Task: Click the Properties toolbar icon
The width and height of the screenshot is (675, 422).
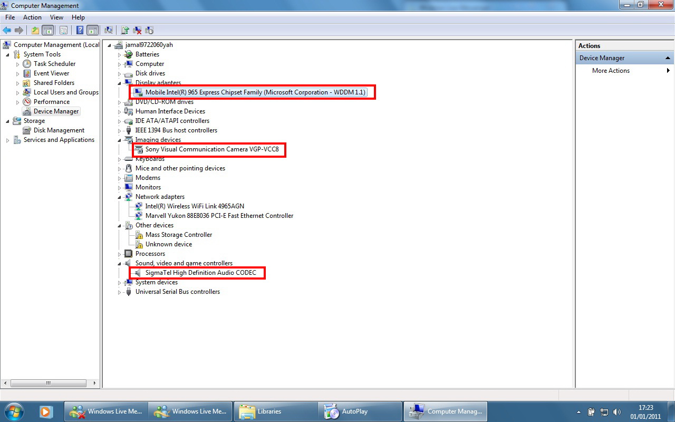Action: 63,30
